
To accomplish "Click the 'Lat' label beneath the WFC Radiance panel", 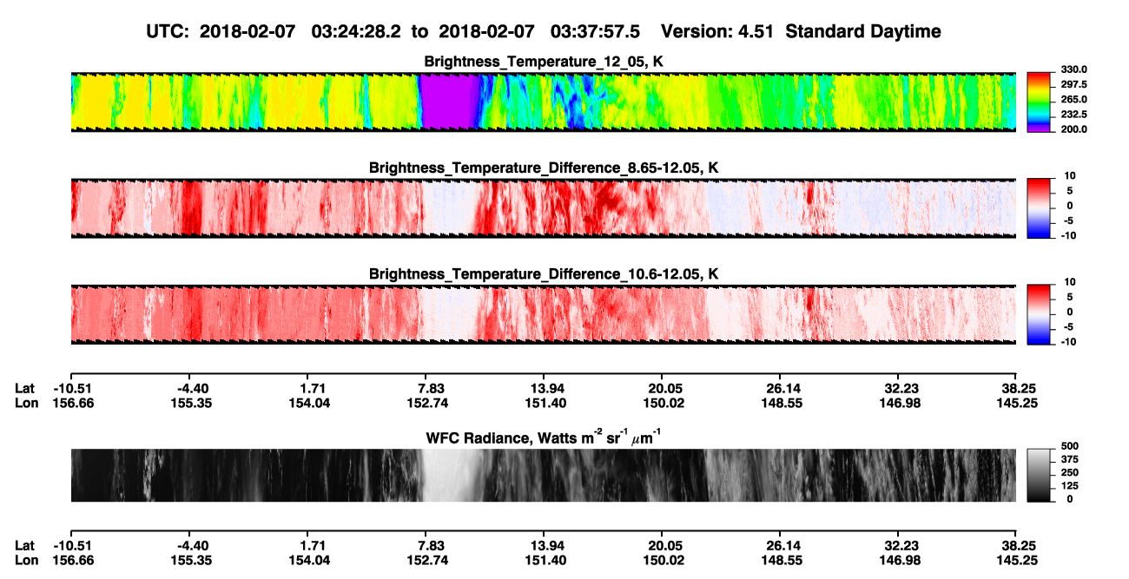I will 24,545.
